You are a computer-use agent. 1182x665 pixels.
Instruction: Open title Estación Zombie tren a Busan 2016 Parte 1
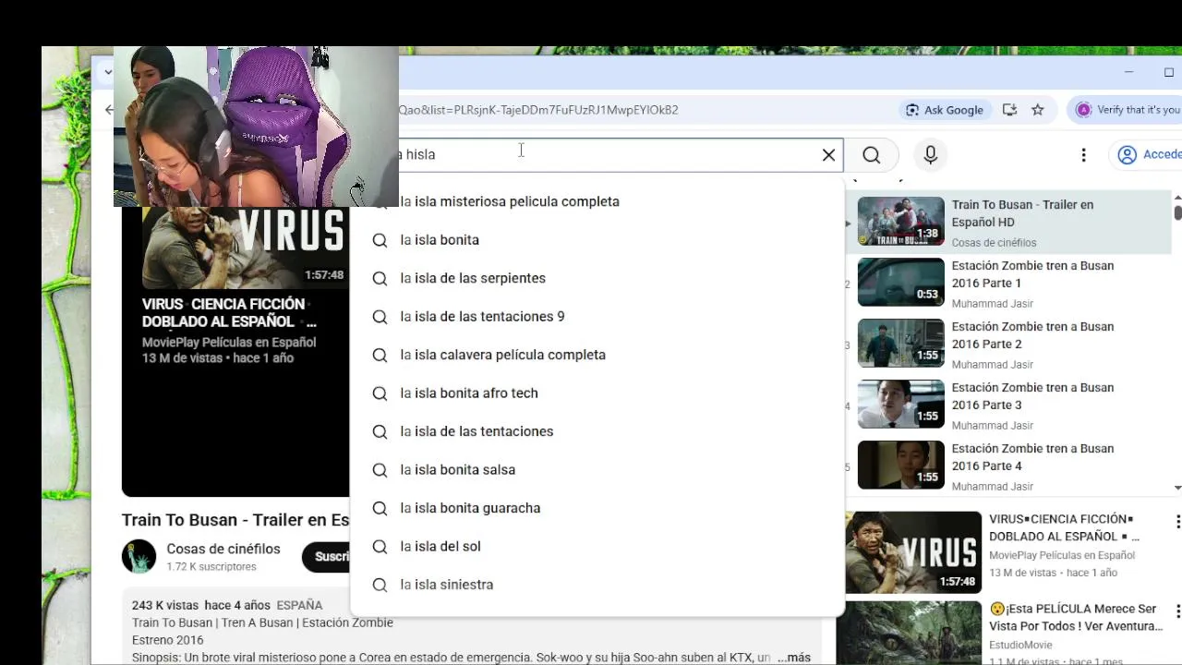click(x=1032, y=274)
